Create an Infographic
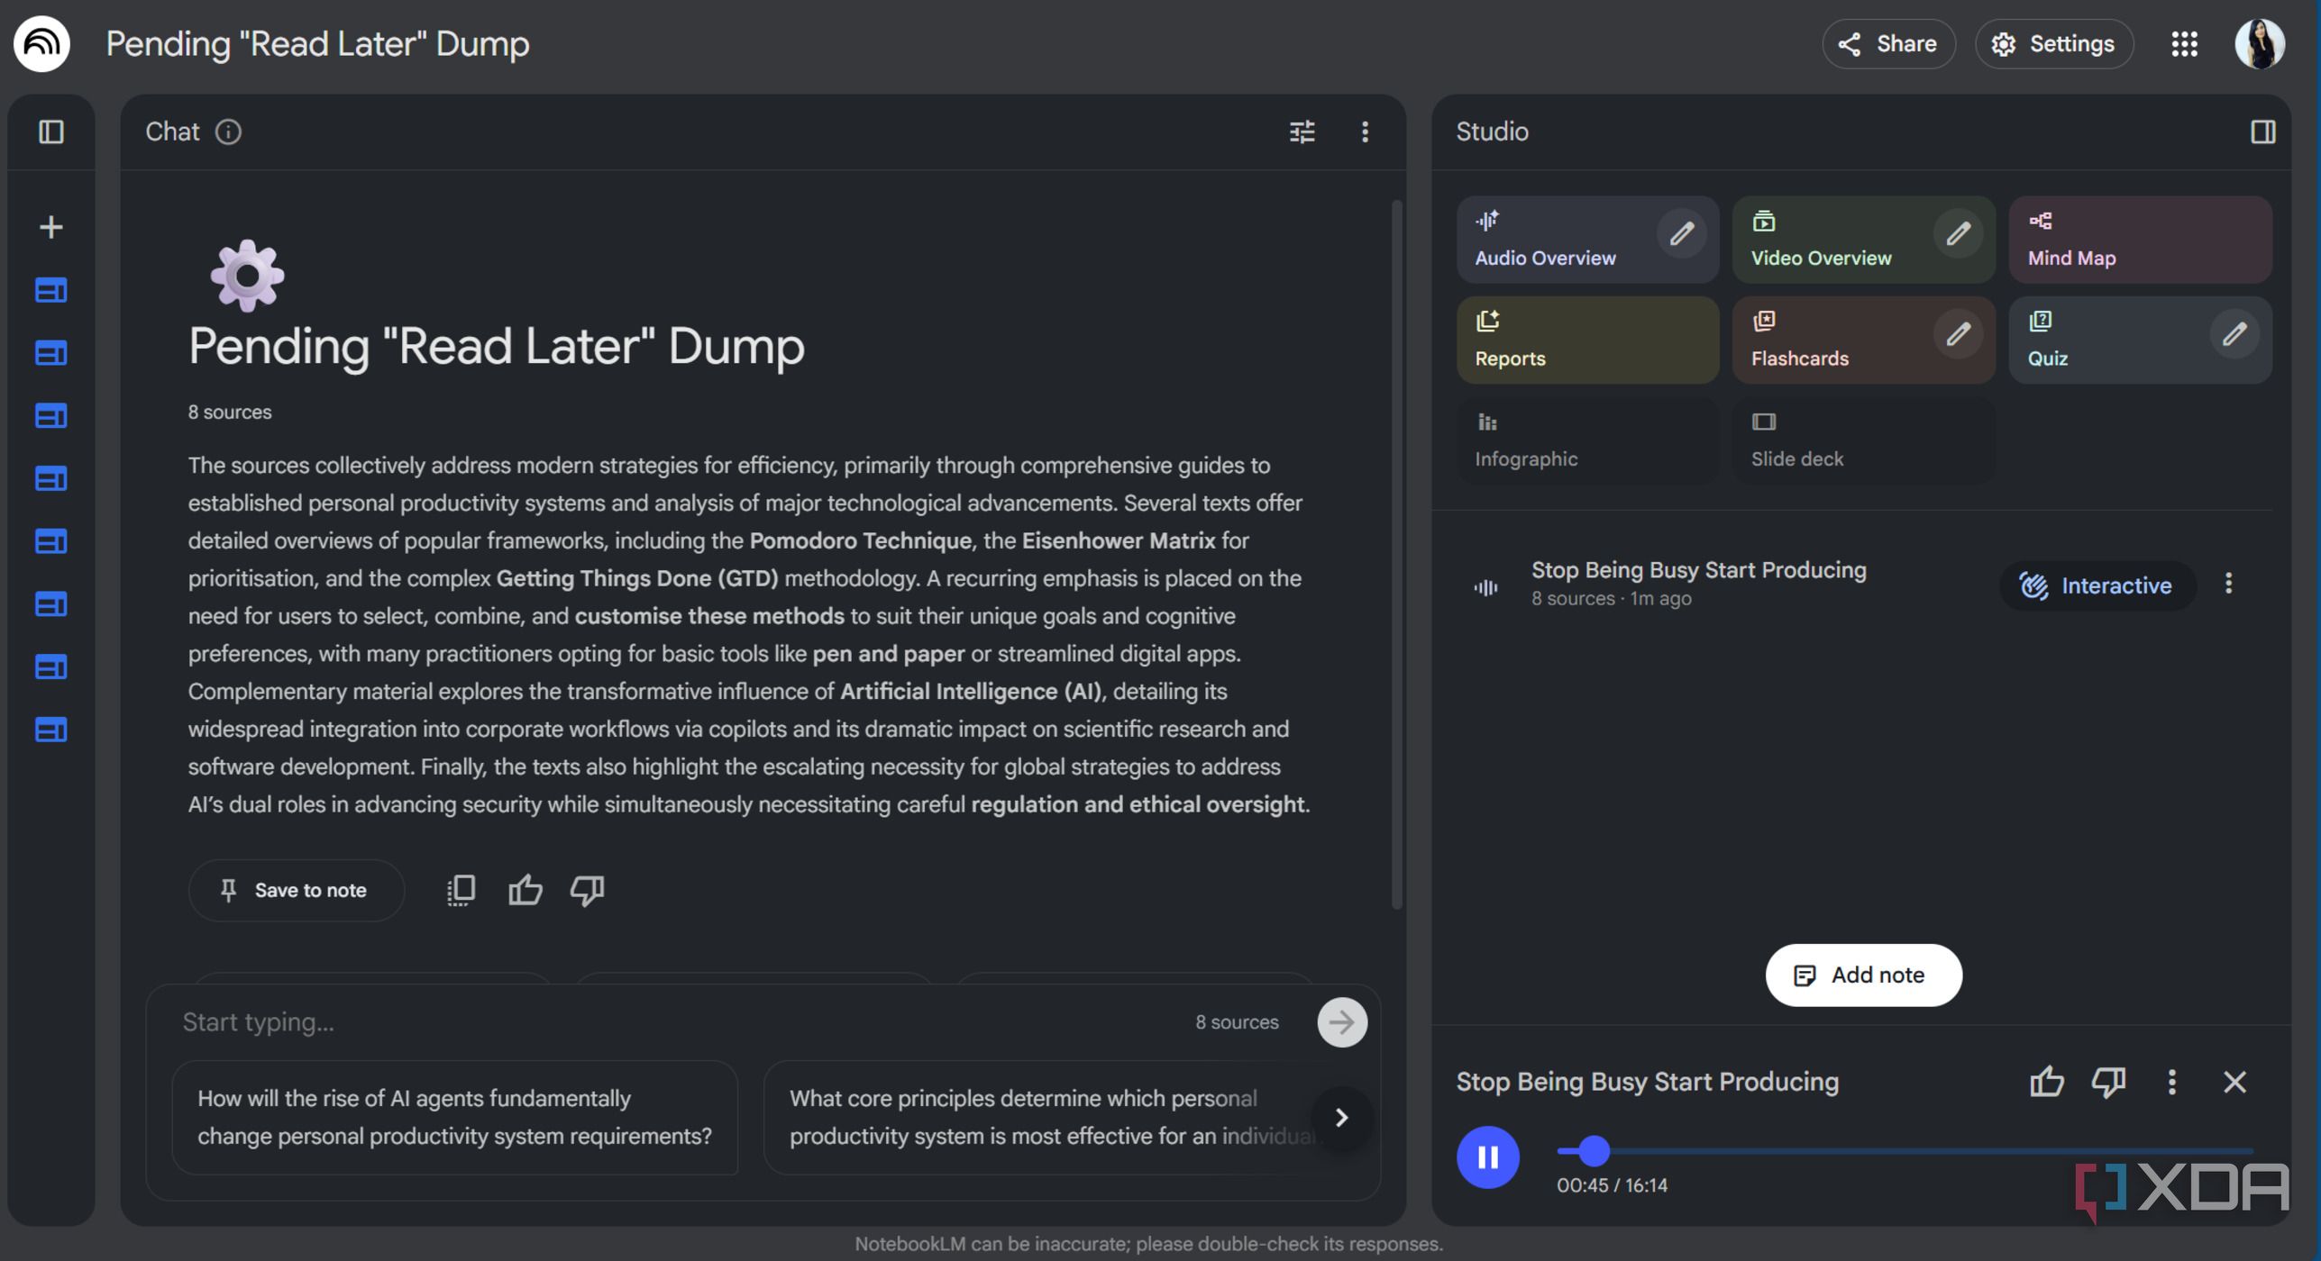Image resolution: width=2321 pixels, height=1261 pixels. click(x=1587, y=441)
